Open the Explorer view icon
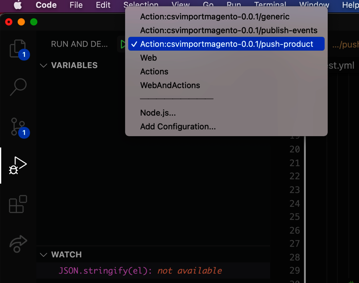The height and width of the screenshot is (283, 359). (x=18, y=49)
